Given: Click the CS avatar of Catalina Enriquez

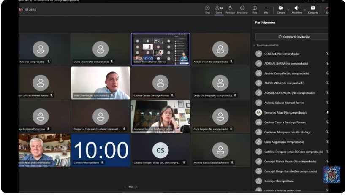Looking at the screenshot, I should click(160, 150).
